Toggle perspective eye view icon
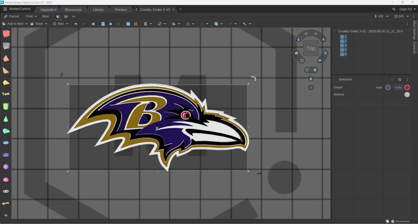418x224 pixels. (320, 60)
